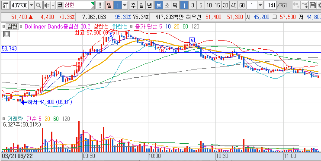
Task: Choose the 5-minute interval button
Action: click(x=201, y=5)
